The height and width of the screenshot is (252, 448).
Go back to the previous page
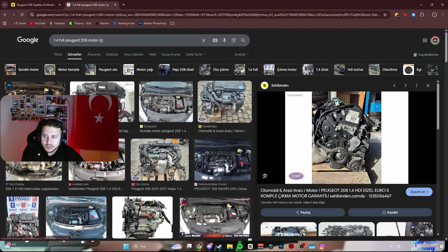click(5, 15)
